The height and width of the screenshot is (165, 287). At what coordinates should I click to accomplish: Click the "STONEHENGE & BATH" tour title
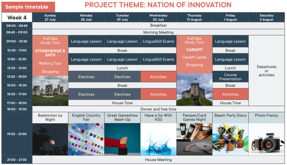point(50,53)
